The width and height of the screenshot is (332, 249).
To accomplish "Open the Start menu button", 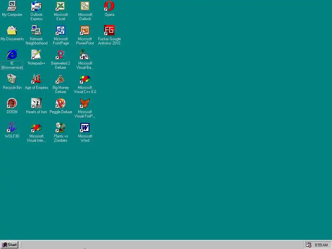I will 9,245.
